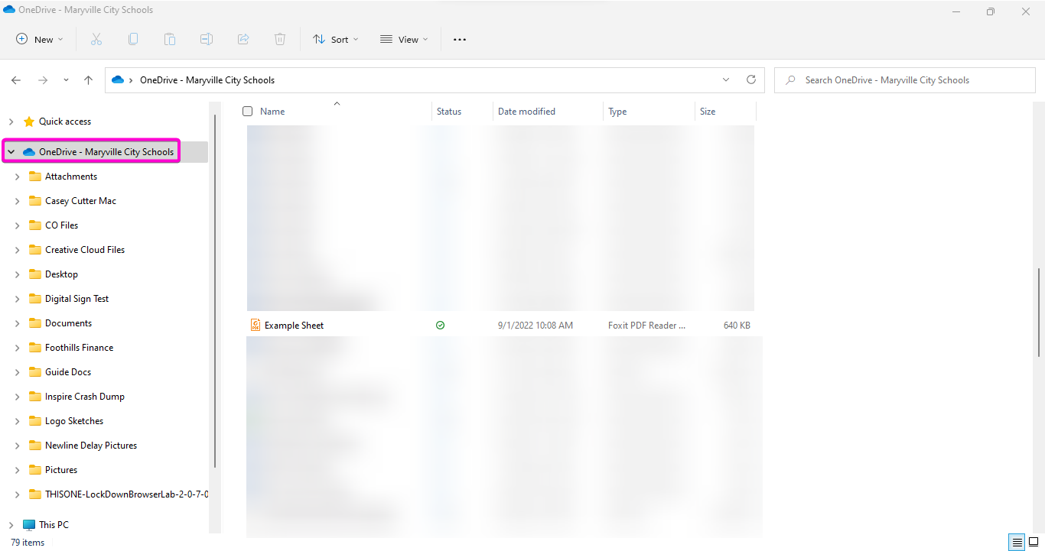
Task: Click the navigation pane vertical scrollbar
Action: click(x=215, y=290)
